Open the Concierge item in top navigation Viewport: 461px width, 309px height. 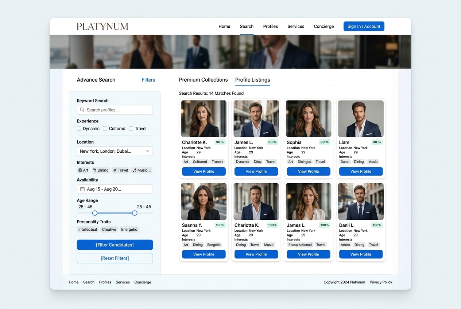click(324, 27)
